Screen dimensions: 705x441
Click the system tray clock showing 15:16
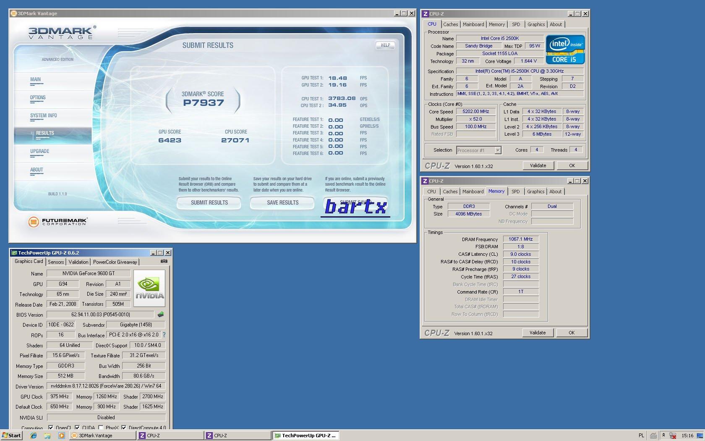tap(687, 436)
